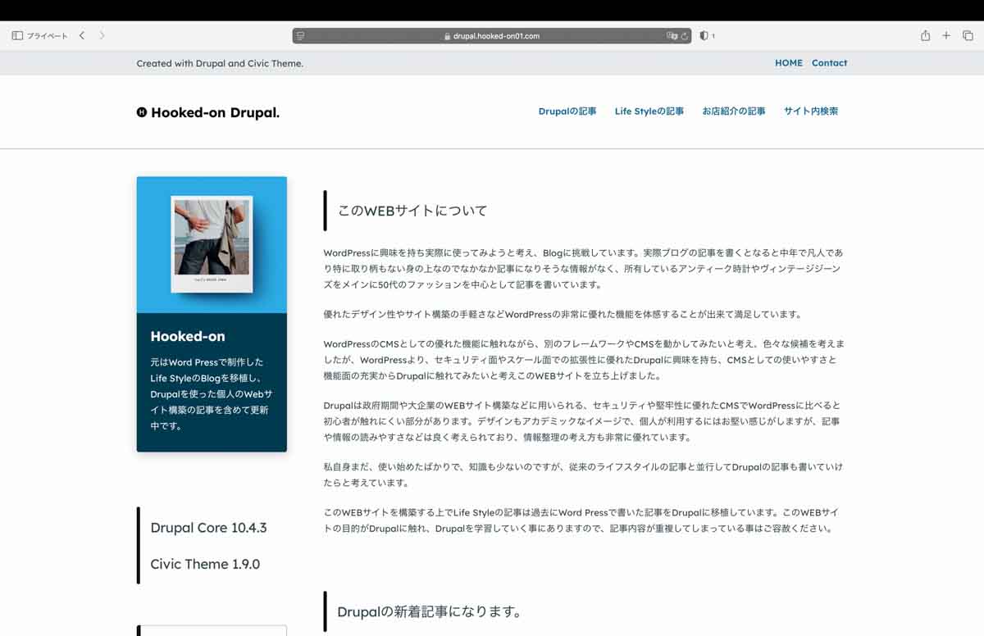Click the paragraph starting WordPressに興味を持ち
984x636 pixels.
(584, 269)
